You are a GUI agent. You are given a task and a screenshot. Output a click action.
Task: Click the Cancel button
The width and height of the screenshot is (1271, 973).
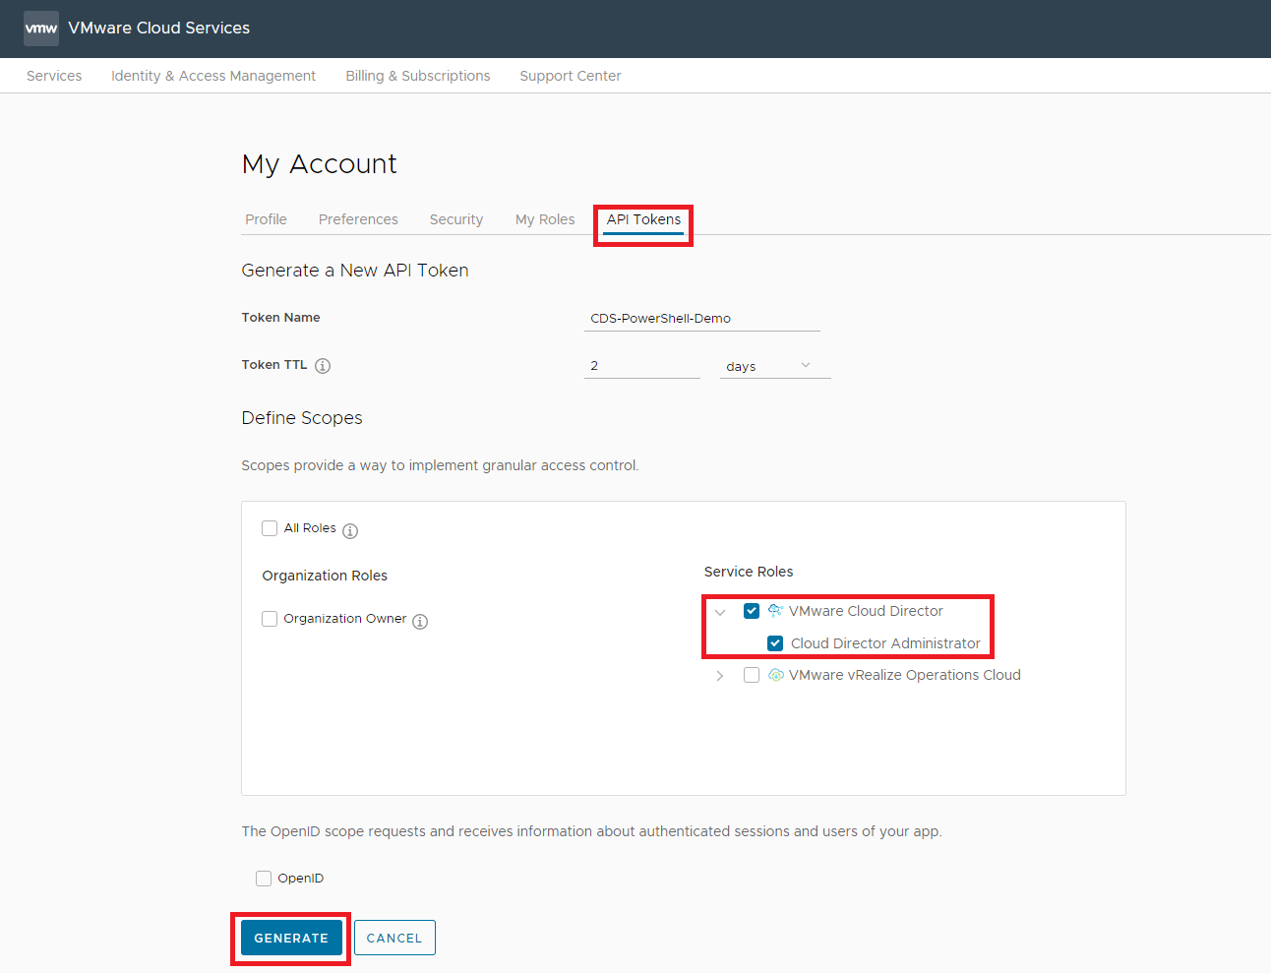pos(394,938)
